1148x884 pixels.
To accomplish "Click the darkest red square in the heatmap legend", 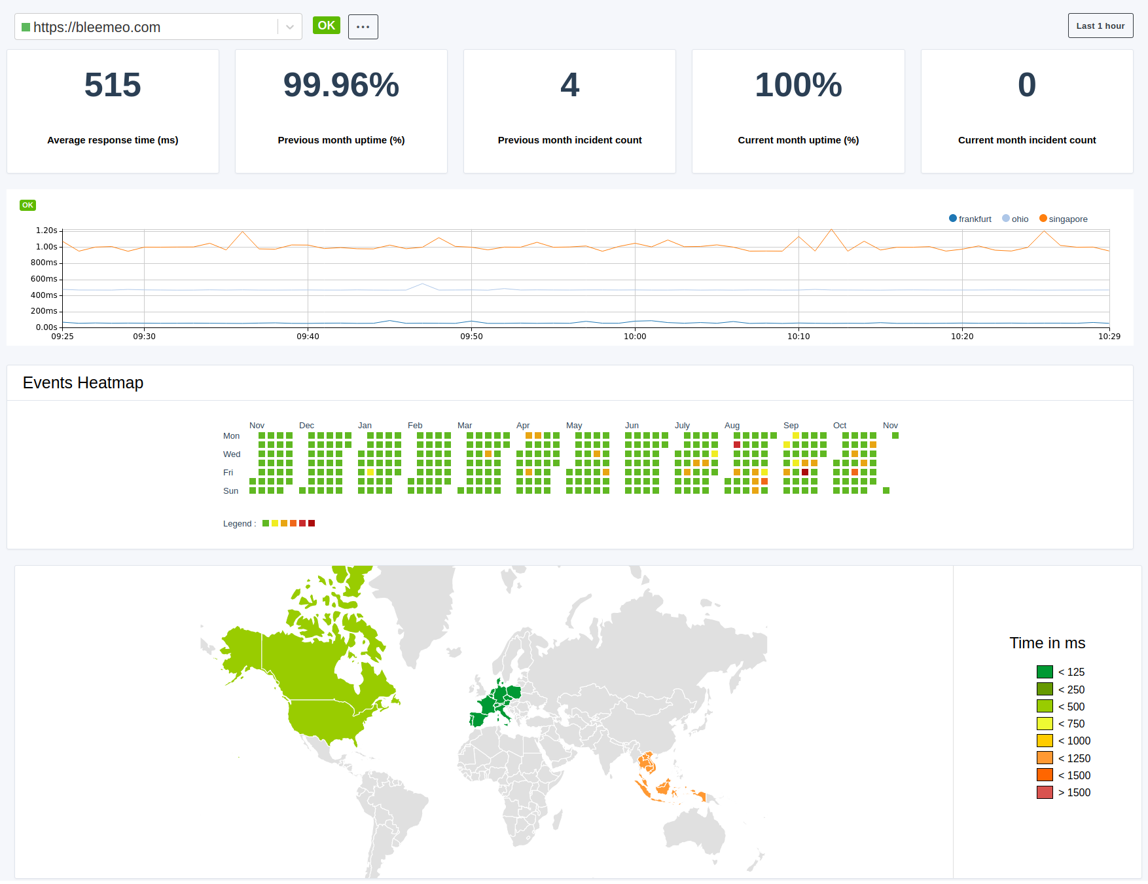I will click(x=312, y=523).
